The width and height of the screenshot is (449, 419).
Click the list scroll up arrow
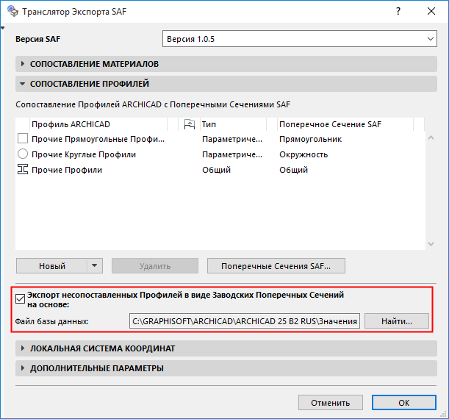[x=431, y=137]
